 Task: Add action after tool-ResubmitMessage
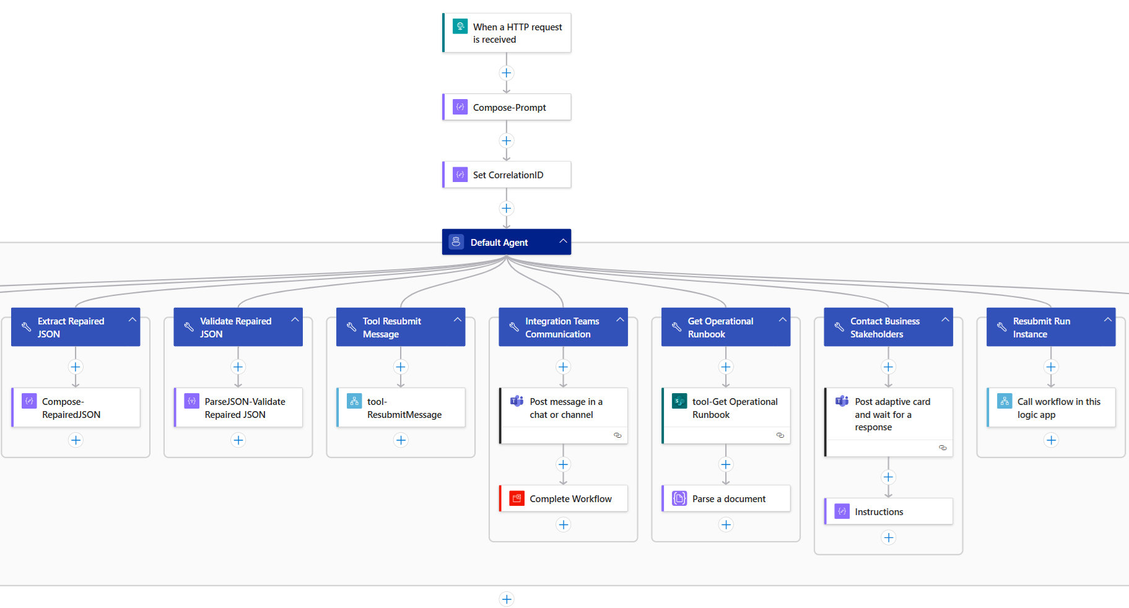coord(401,440)
